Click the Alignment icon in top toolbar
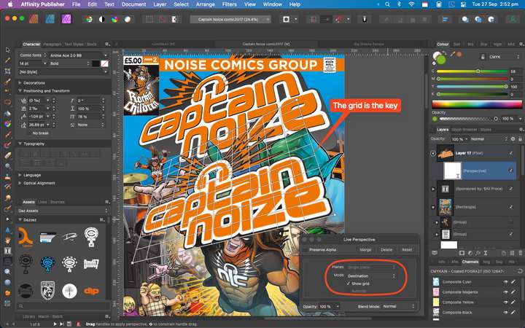 tap(445, 20)
